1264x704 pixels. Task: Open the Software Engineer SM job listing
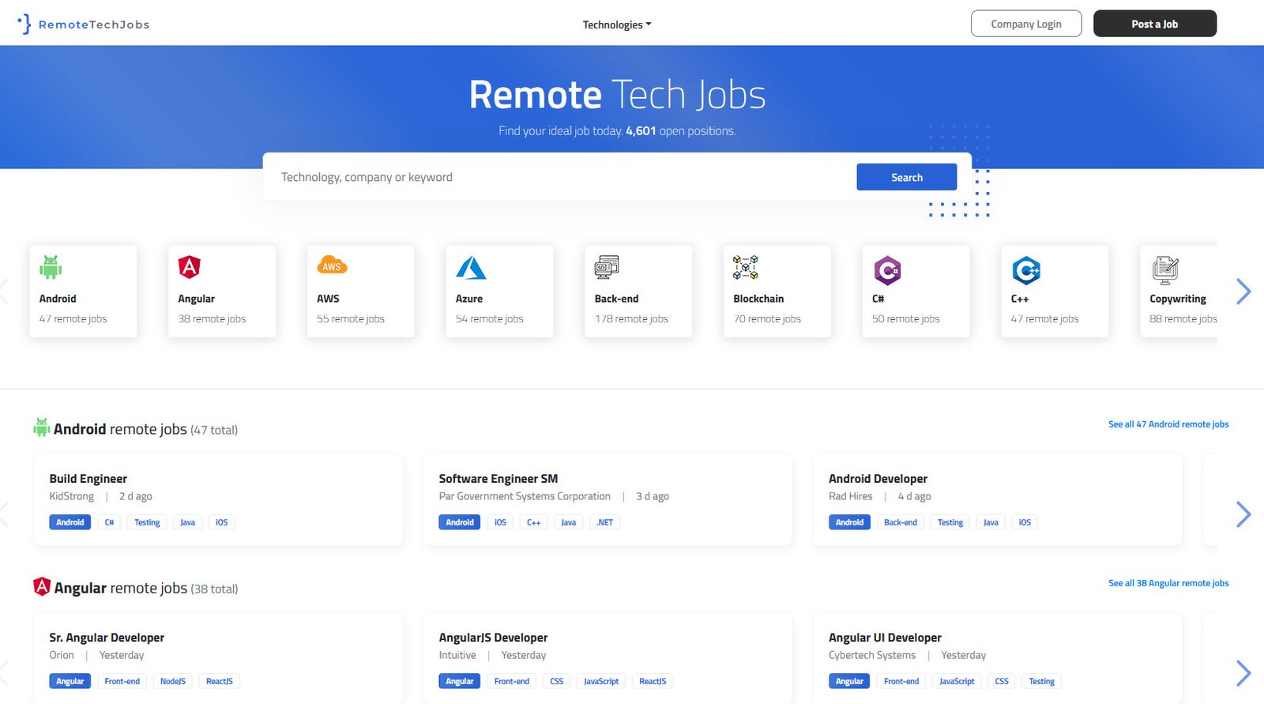498,479
